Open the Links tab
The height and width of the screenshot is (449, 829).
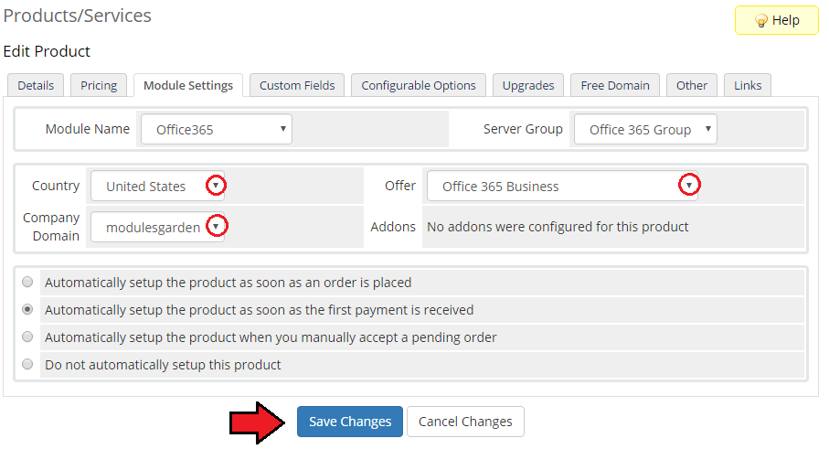(x=748, y=85)
